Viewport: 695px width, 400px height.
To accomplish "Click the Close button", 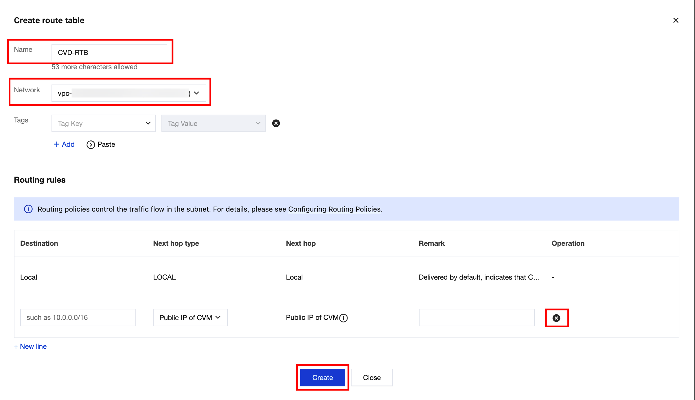I will 372,377.
